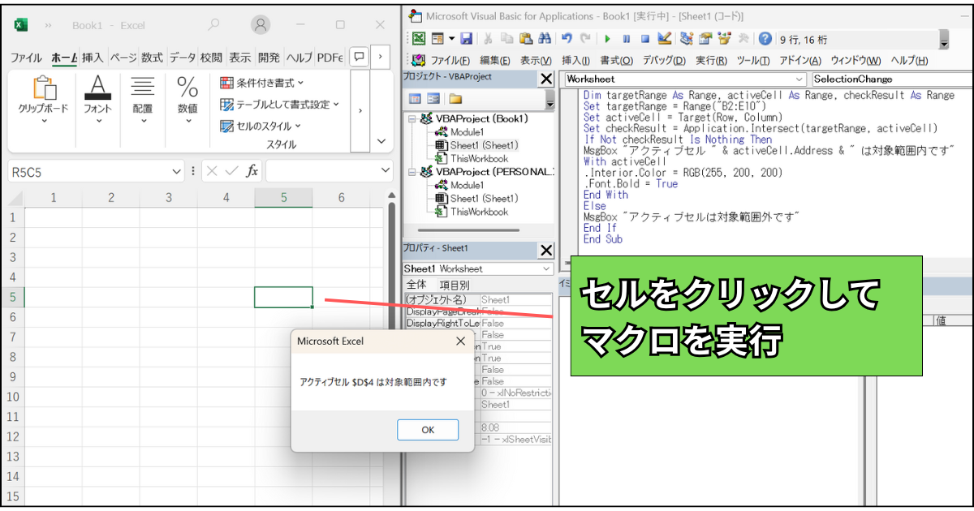The width and height of the screenshot is (974, 511).
Task: Open the フォント group dropdown
Action: pos(98,122)
